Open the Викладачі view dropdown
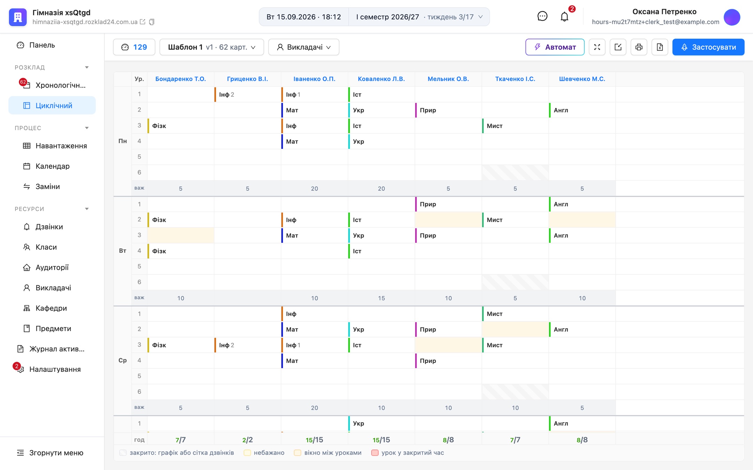This screenshot has width=753, height=470. 304,47
